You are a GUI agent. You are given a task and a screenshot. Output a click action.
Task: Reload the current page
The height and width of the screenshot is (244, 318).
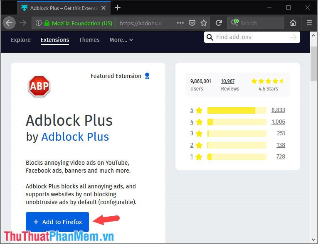[219, 23]
